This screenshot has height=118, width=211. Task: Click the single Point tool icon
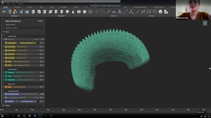[97, 12]
